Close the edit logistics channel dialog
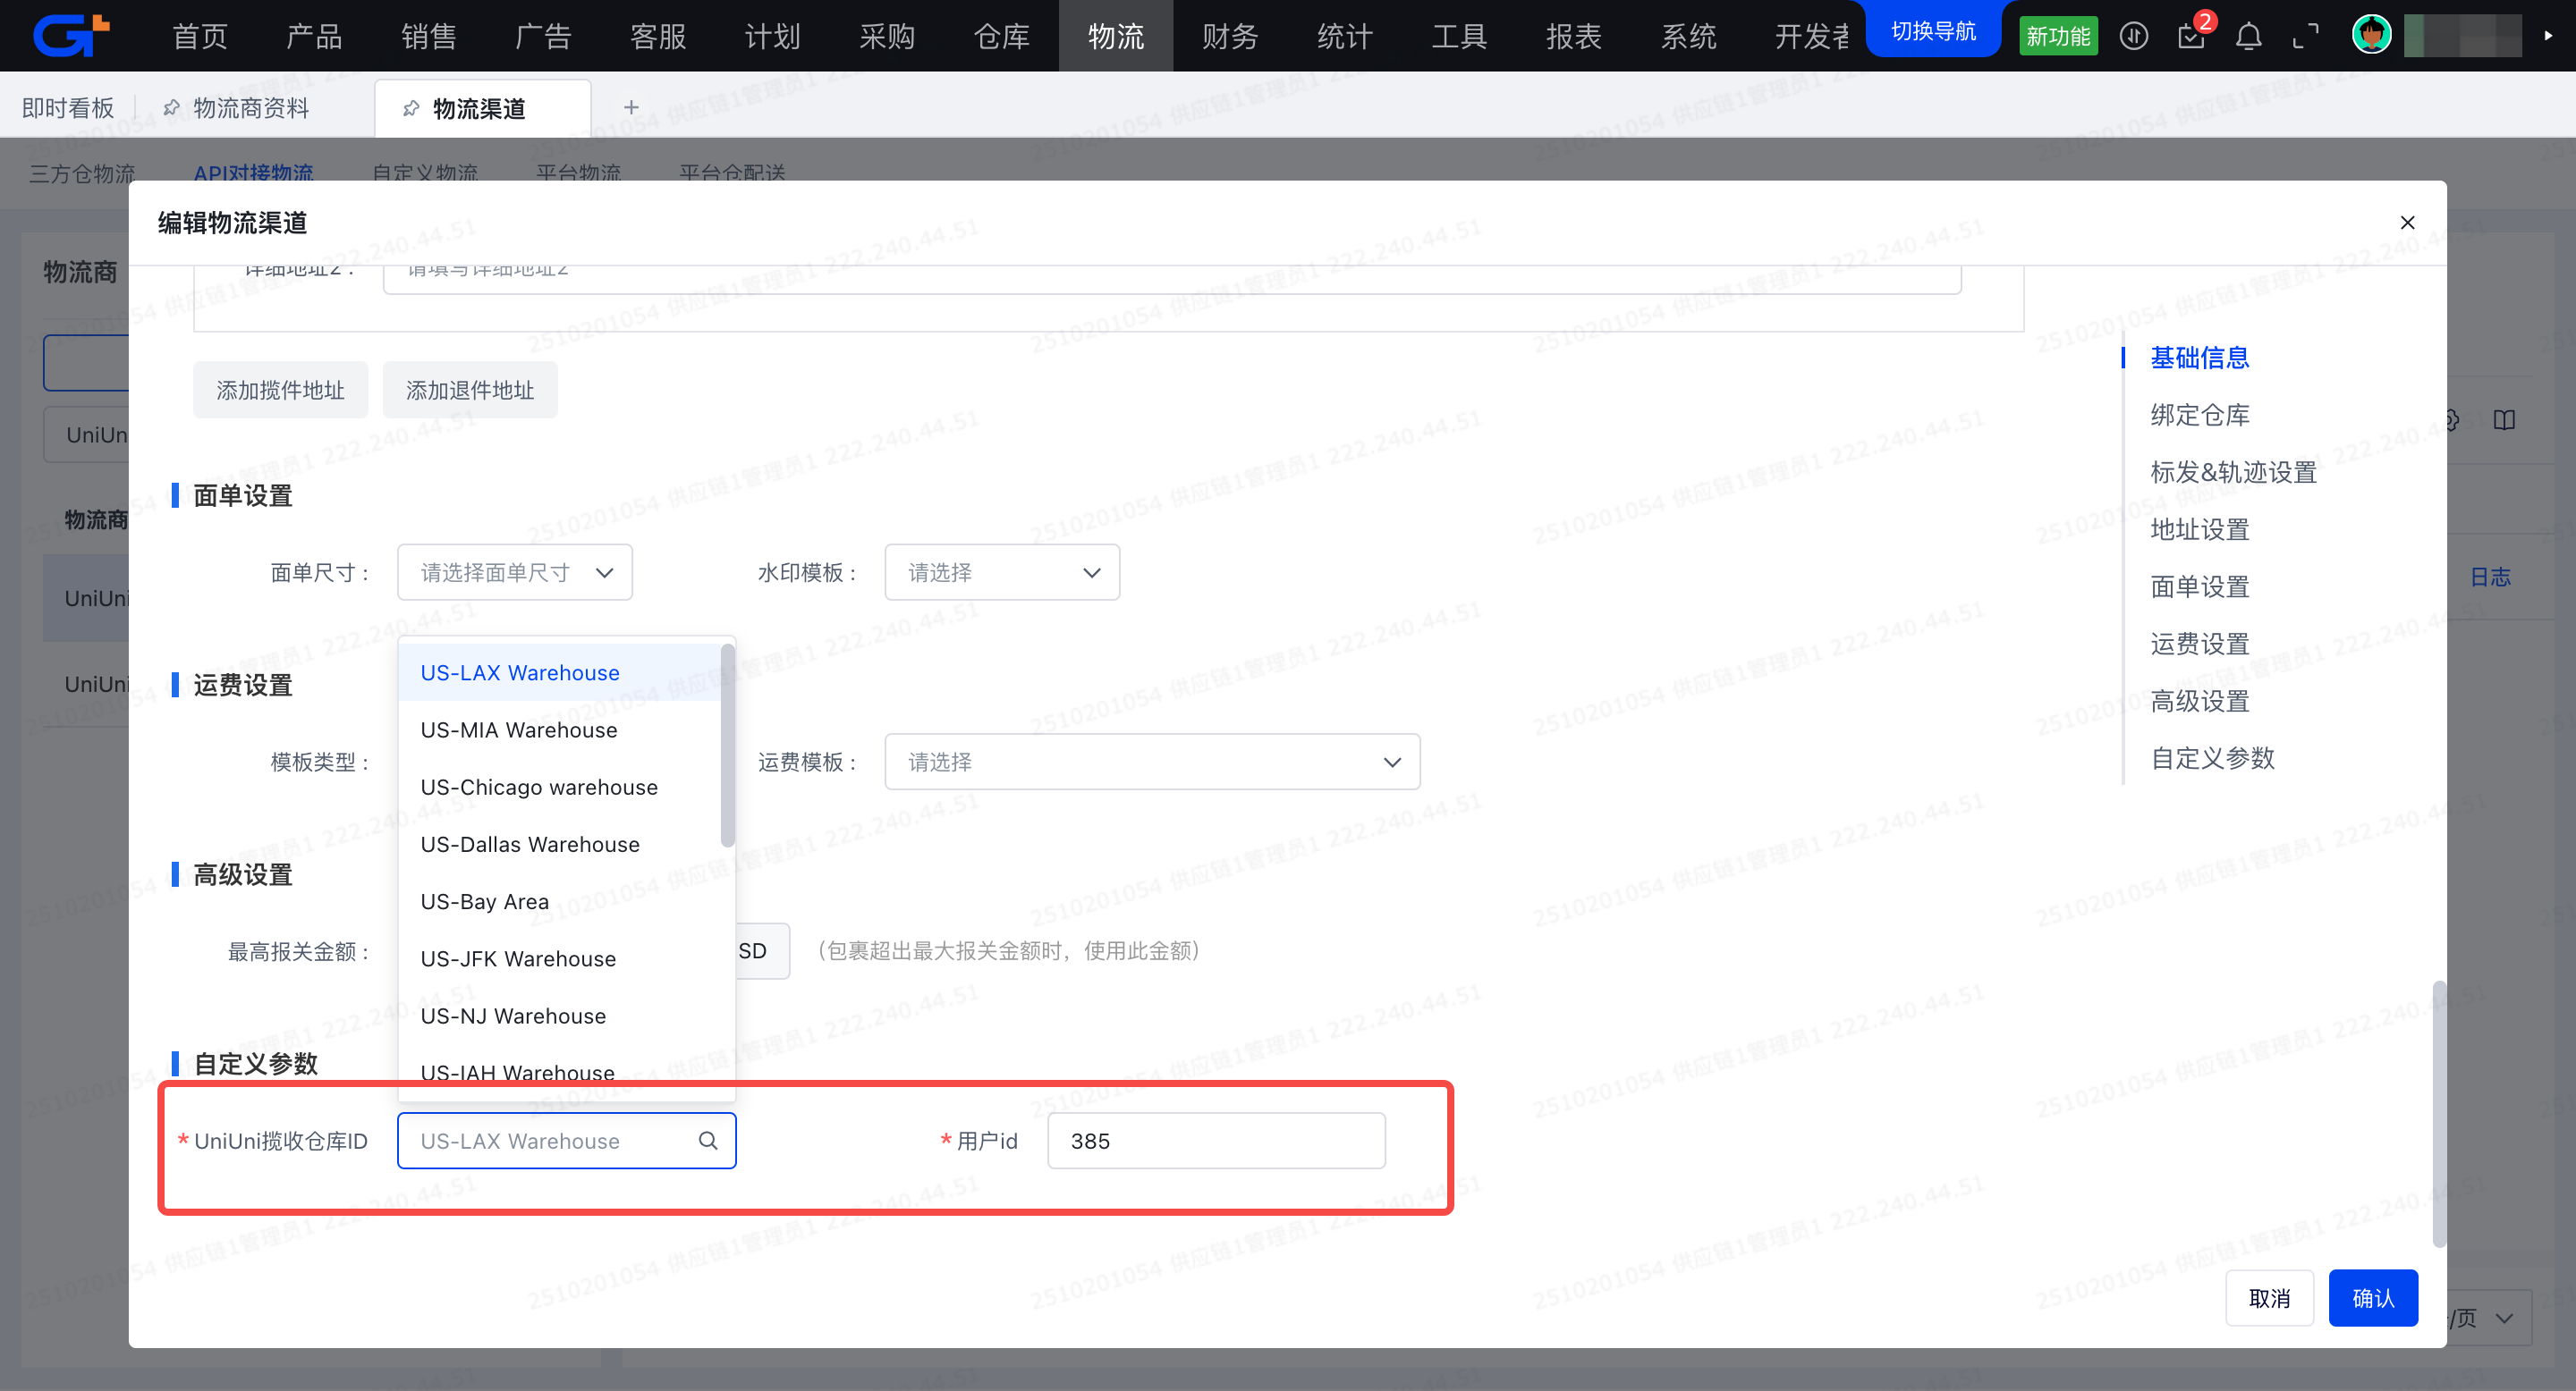Viewport: 2576px width, 1391px height. (2407, 222)
